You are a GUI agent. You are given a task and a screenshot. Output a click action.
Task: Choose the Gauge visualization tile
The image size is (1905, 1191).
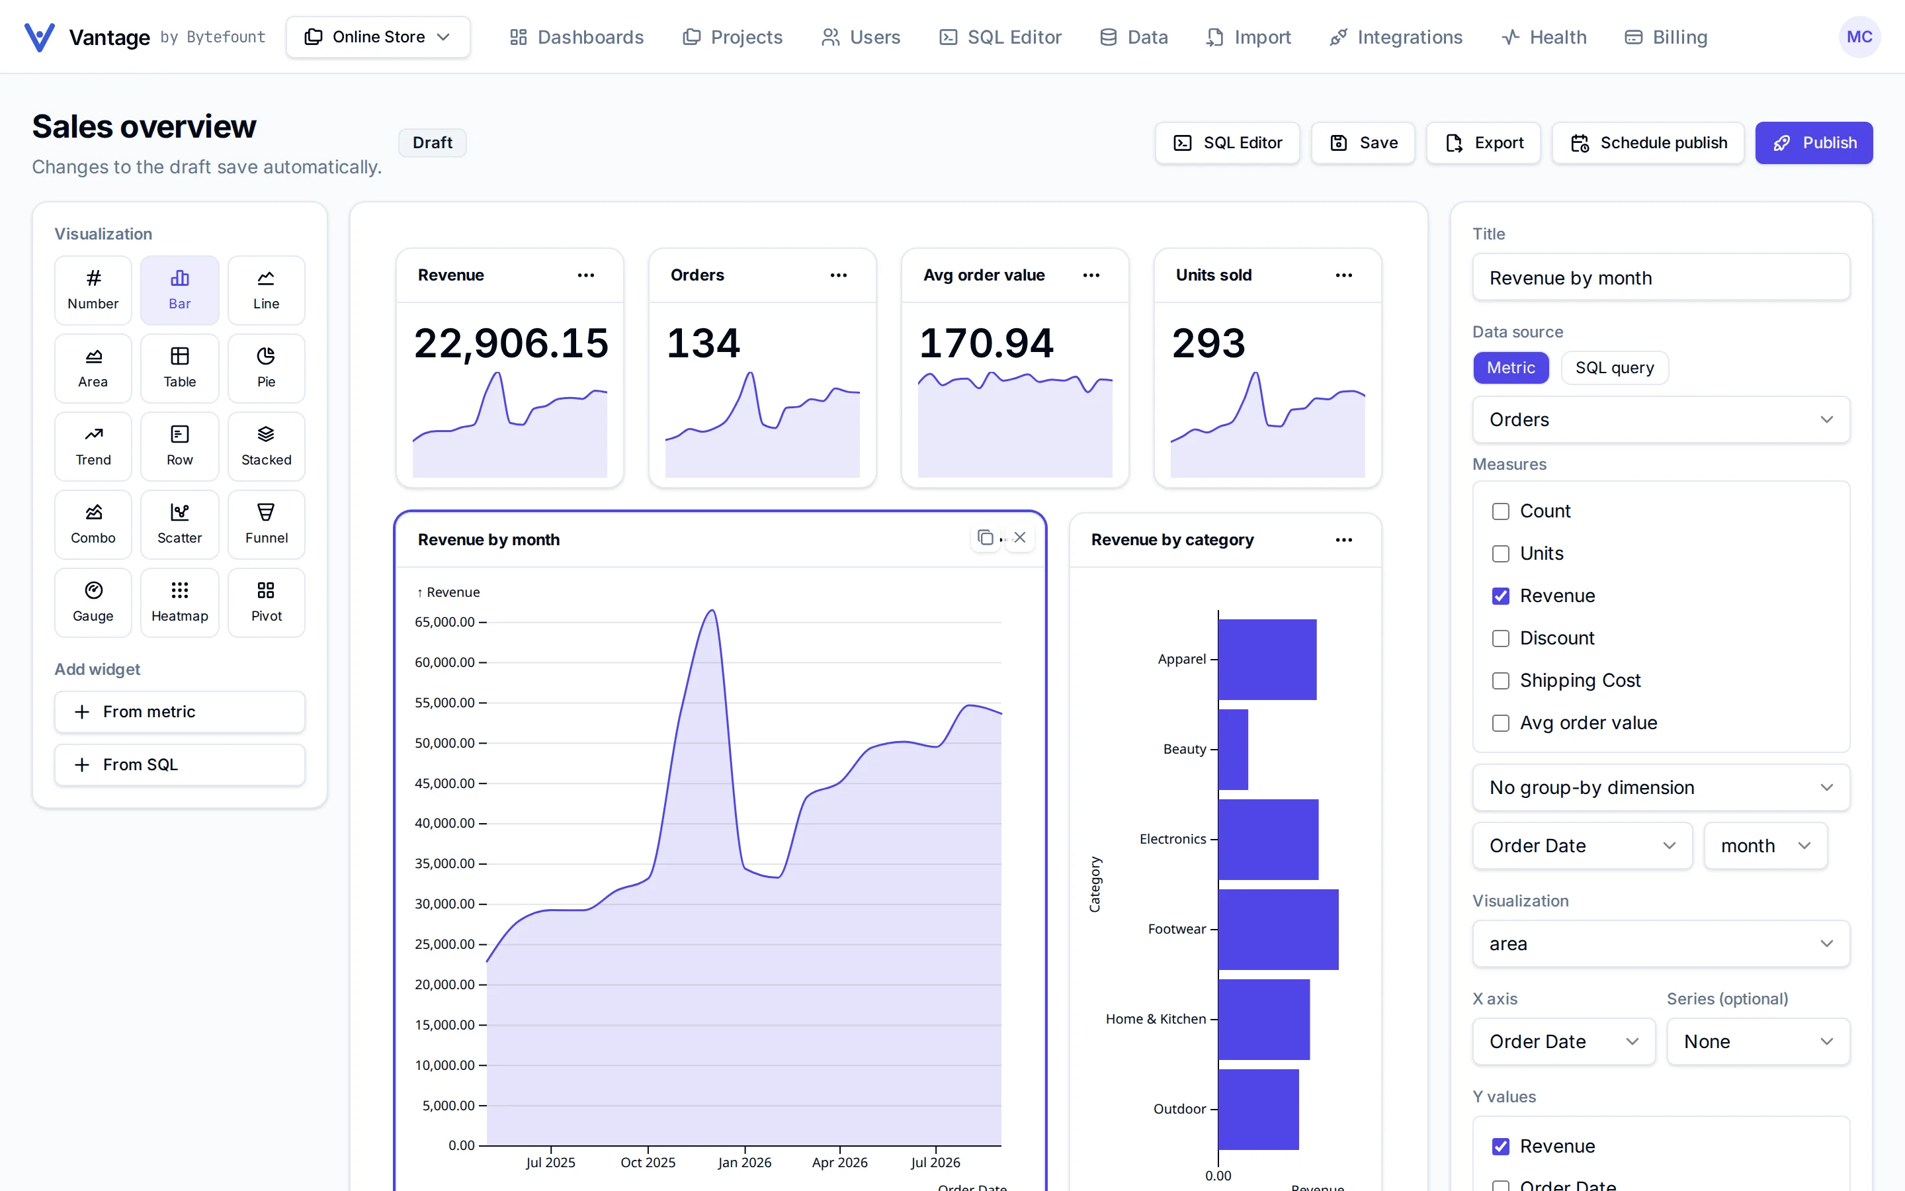pos(93,602)
